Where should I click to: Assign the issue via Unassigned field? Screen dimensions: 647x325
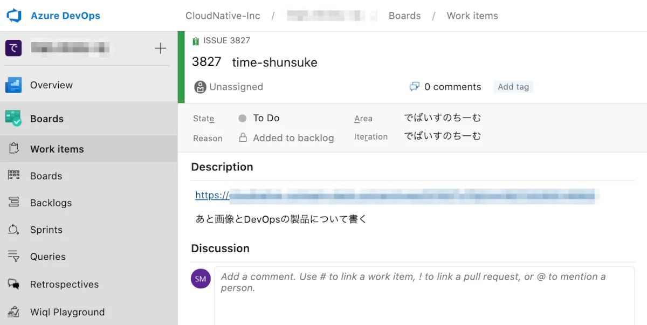(236, 87)
